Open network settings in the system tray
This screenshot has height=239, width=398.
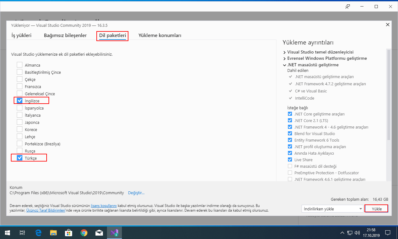click(350, 232)
